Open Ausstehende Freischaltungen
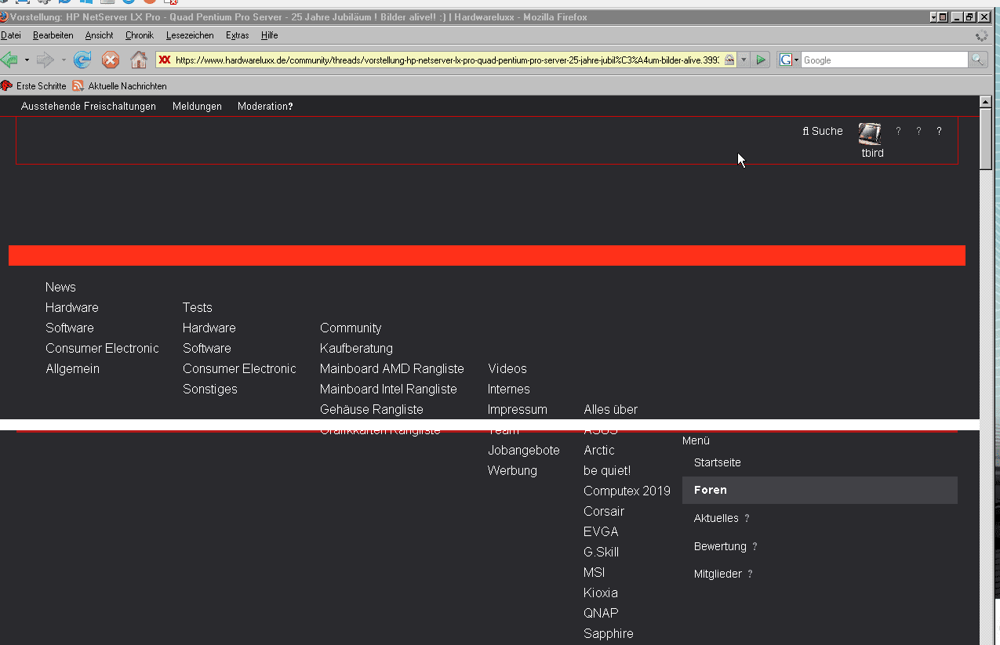Viewport: 1000px width, 645px height. (89, 106)
